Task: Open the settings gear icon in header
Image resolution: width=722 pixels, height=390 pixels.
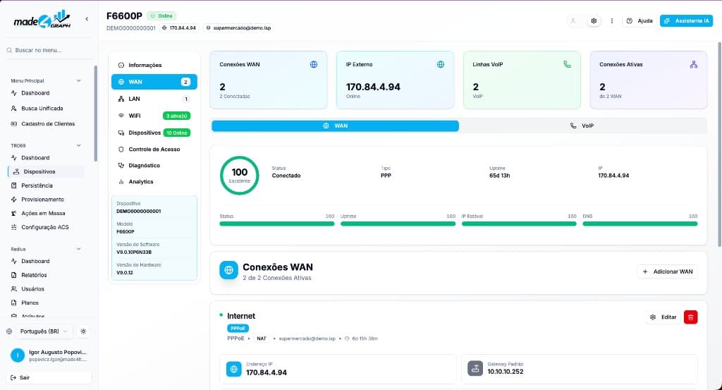Action: [594, 20]
